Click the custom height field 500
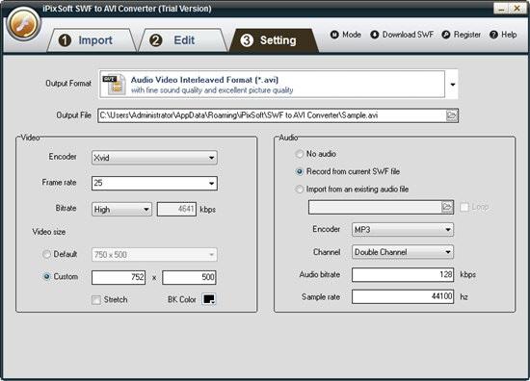 tap(189, 277)
